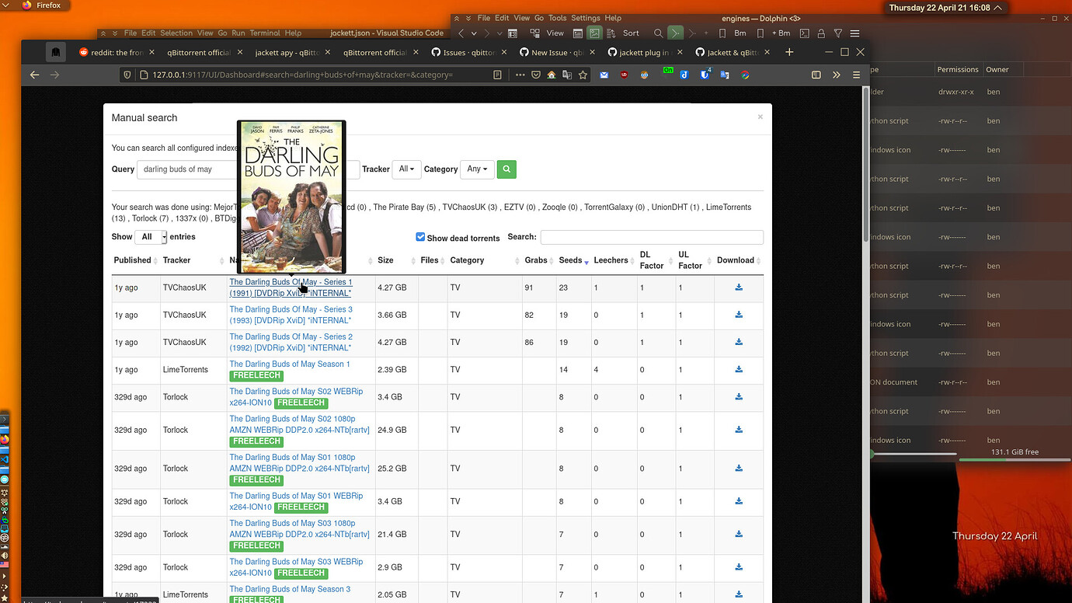Toggle the Firefox sidebar icon
The width and height of the screenshot is (1072, 603).
tap(816, 75)
